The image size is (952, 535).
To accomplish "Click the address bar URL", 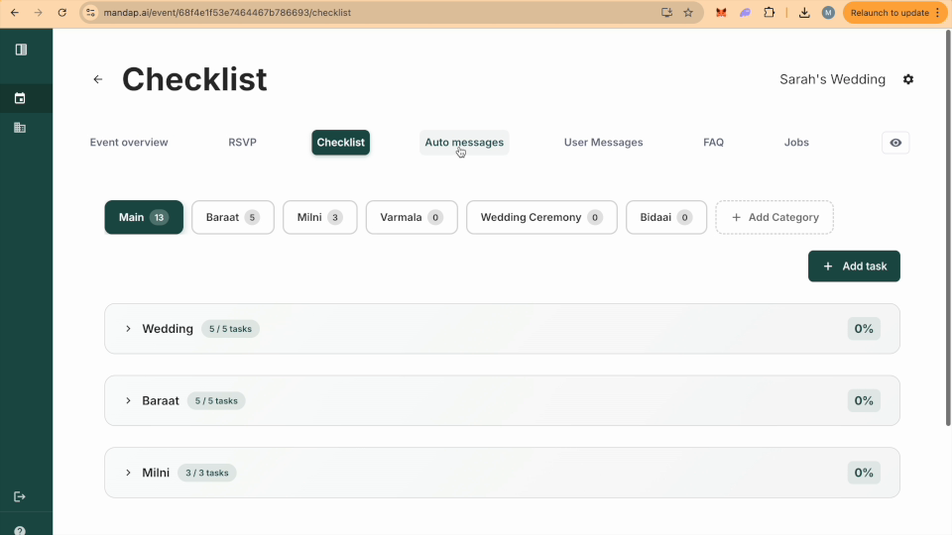I will [x=227, y=13].
